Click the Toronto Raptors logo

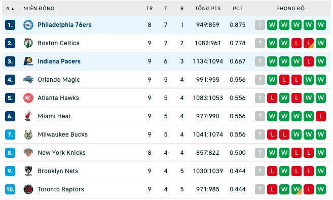pos(28,189)
